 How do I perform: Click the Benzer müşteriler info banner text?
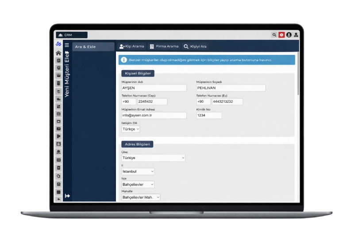200,60
